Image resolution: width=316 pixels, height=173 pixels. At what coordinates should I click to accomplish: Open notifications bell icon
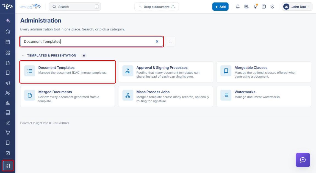coord(238,7)
